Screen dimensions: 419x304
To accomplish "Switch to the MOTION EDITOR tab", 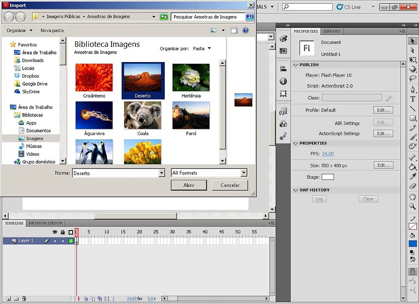I will coord(46,223).
